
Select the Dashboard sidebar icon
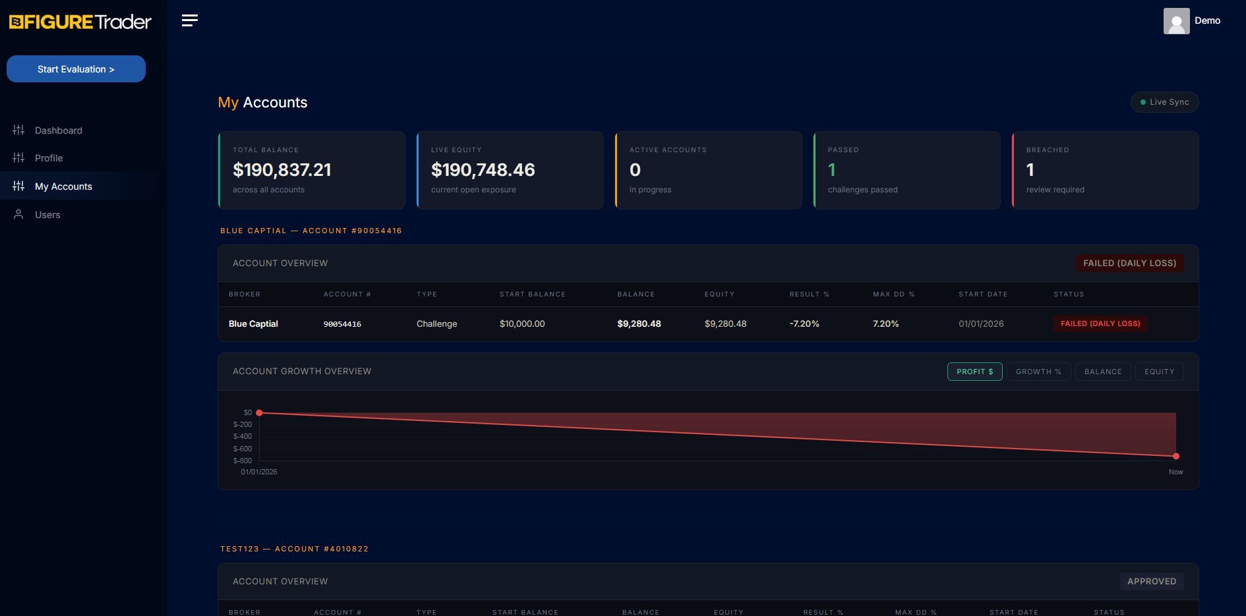(x=19, y=130)
